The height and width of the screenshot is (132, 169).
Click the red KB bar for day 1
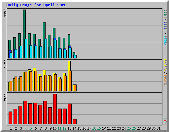[x=10, y=118]
